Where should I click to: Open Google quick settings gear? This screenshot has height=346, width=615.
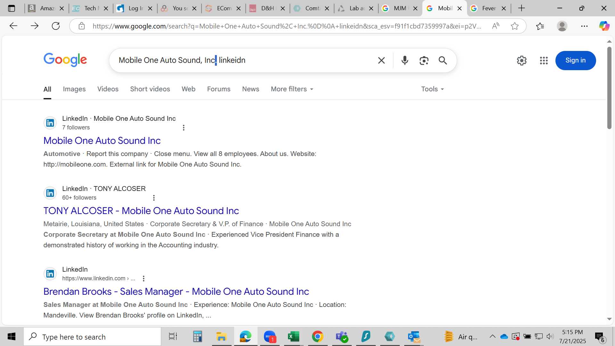(521, 60)
